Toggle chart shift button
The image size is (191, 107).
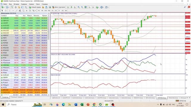click(x=93, y=7)
